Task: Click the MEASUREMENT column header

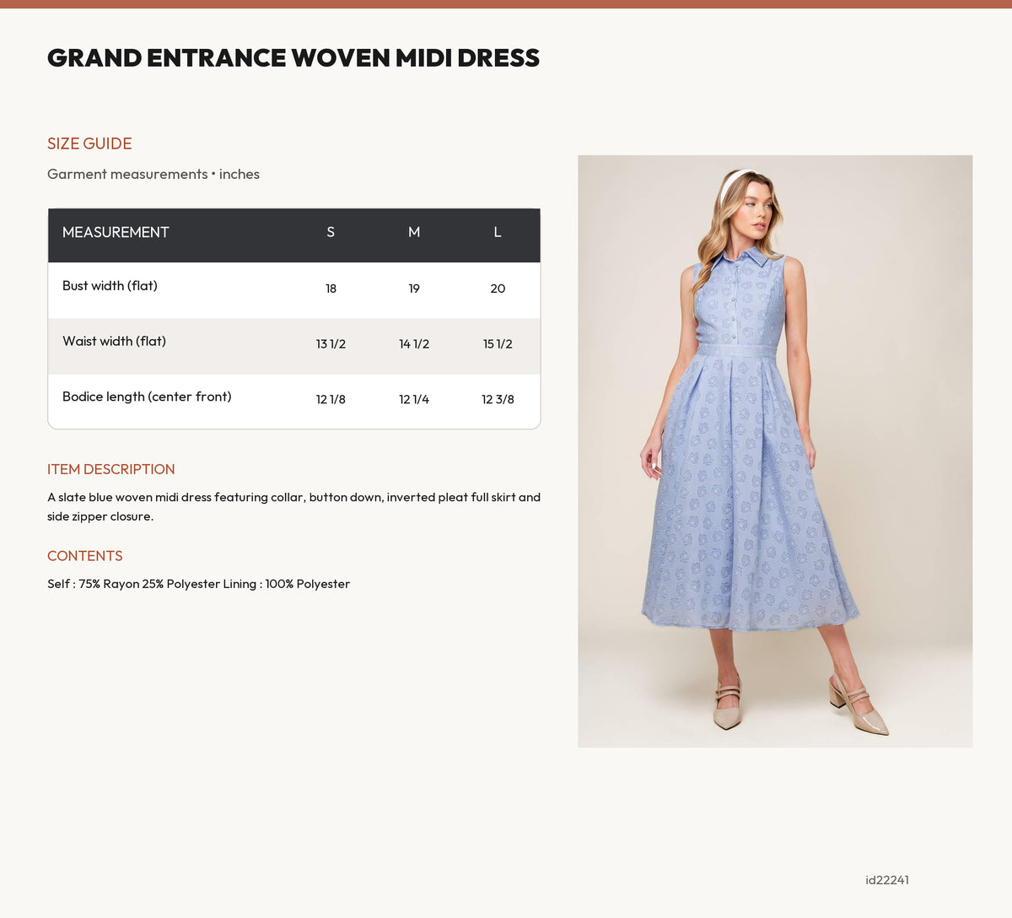Action: (116, 232)
